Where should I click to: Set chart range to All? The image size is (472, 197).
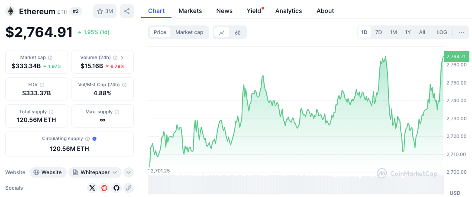[x=422, y=32]
